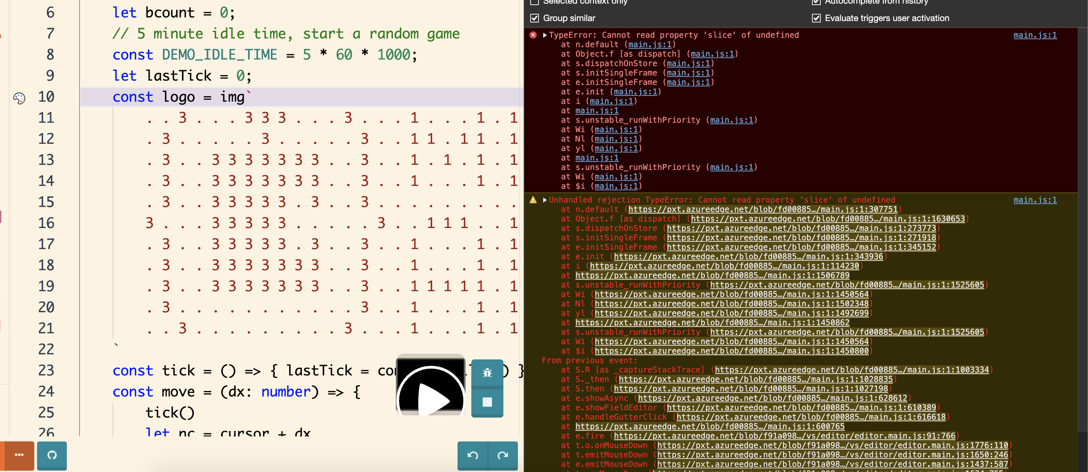The image size is (1088, 472).
Task: Click the palette icon next to line 10
Action: 19,98
